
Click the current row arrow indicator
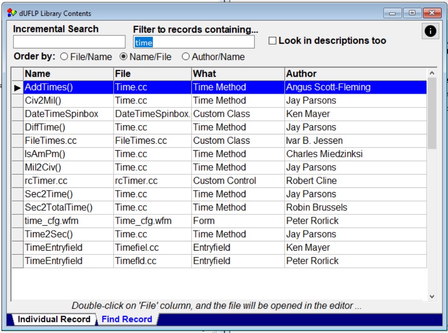(18, 87)
